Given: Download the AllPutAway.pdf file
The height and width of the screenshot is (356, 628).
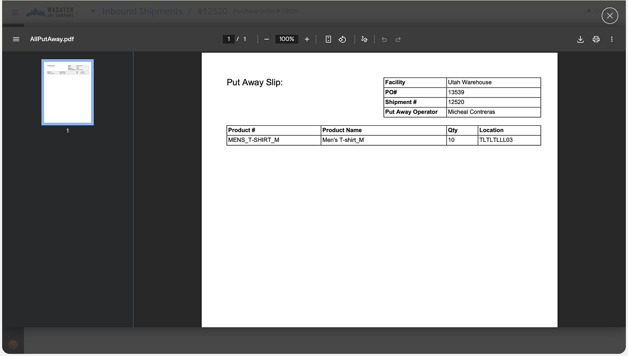Looking at the screenshot, I should (580, 39).
